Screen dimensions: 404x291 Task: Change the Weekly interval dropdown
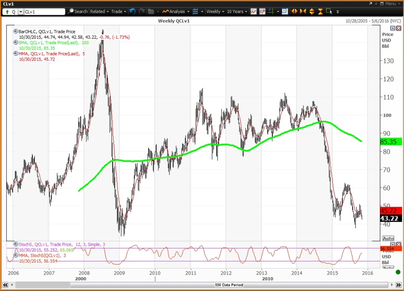[215, 11]
